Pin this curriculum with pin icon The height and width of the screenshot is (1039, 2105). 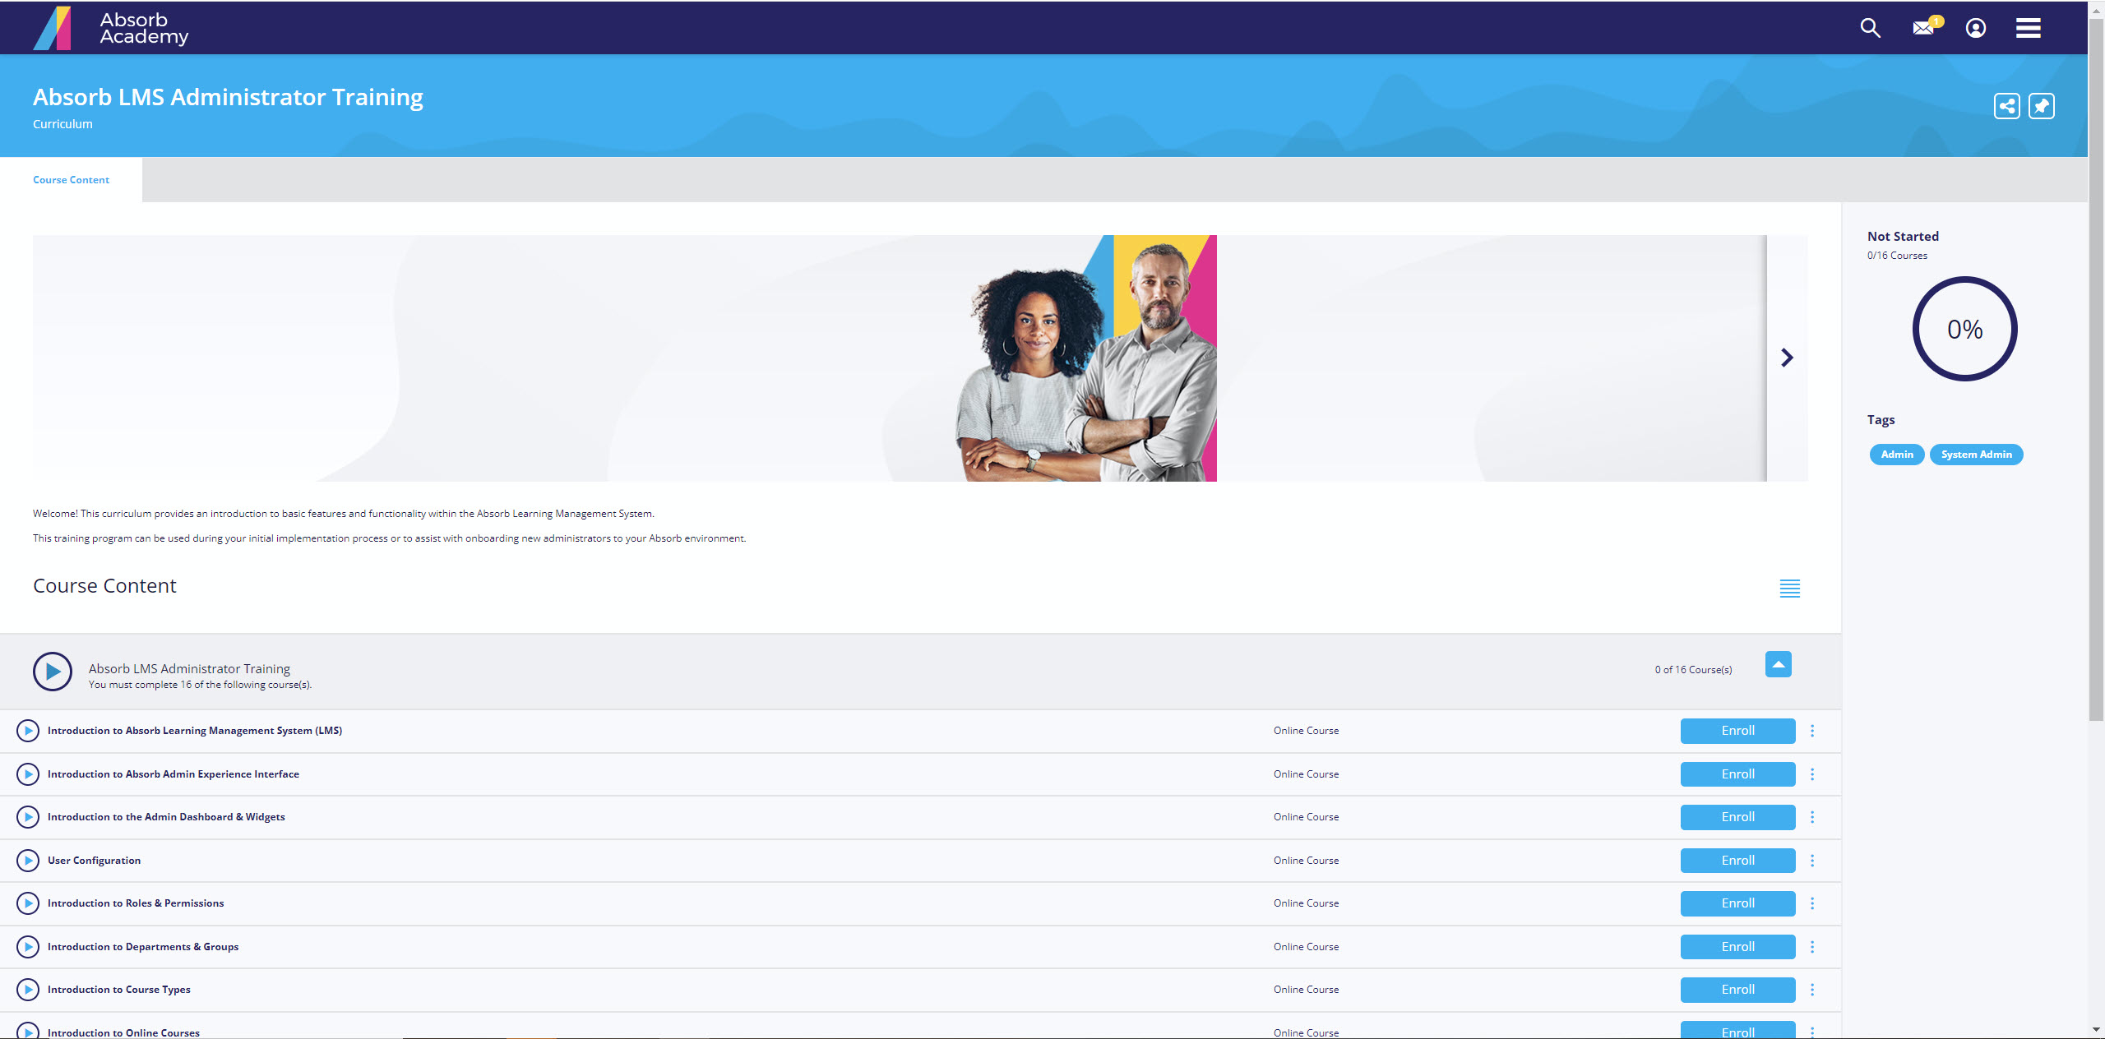(x=2041, y=106)
